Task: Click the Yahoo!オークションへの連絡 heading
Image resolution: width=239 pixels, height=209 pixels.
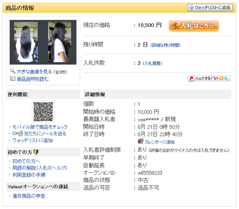Action: tap(38, 187)
